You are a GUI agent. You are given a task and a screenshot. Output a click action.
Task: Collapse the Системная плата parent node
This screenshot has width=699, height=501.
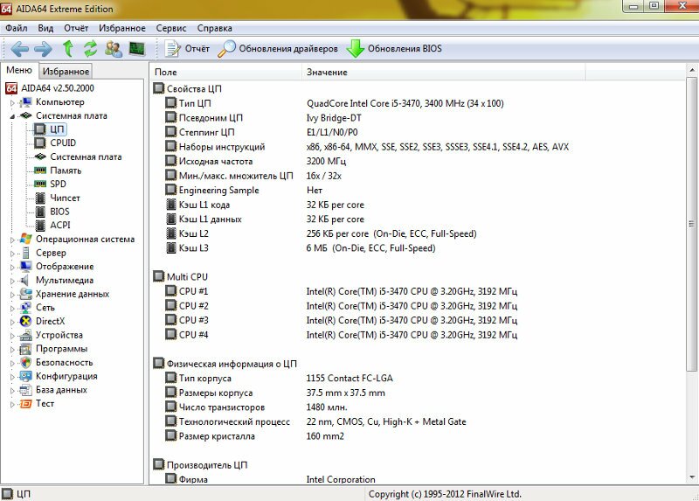(x=12, y=116)
